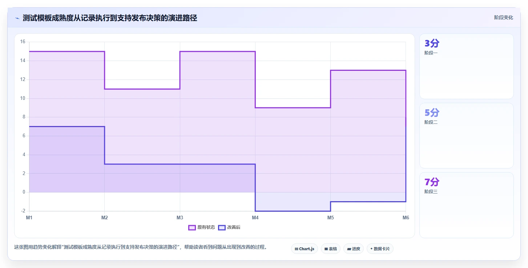Open the 阶段三 card showing 7分
The image size is (528, 268).
tap(467, 205)
